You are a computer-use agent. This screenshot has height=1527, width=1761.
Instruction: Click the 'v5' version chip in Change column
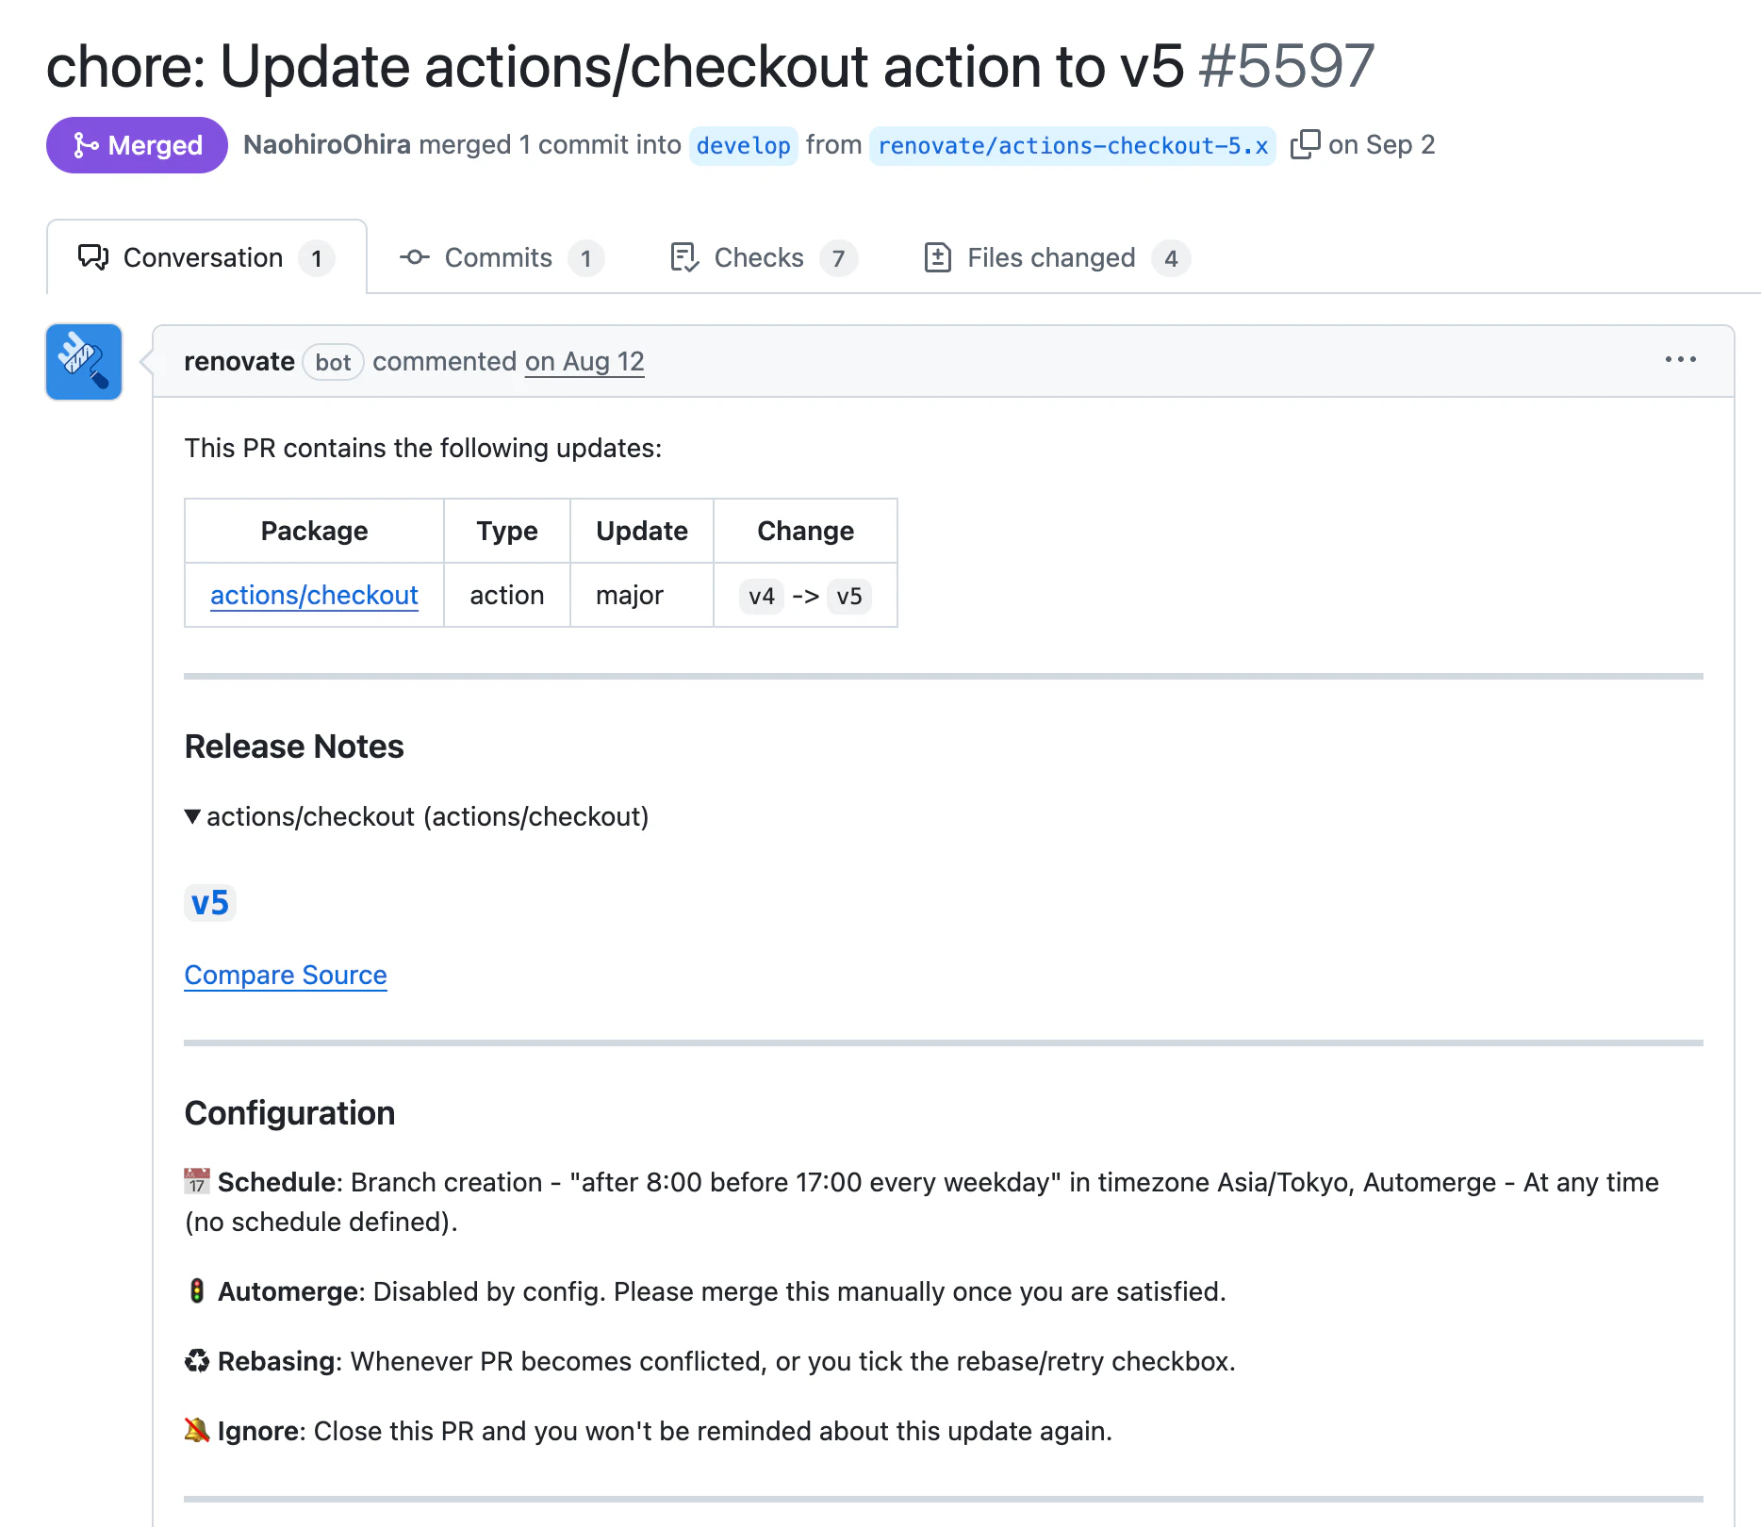tap(849, 596)
